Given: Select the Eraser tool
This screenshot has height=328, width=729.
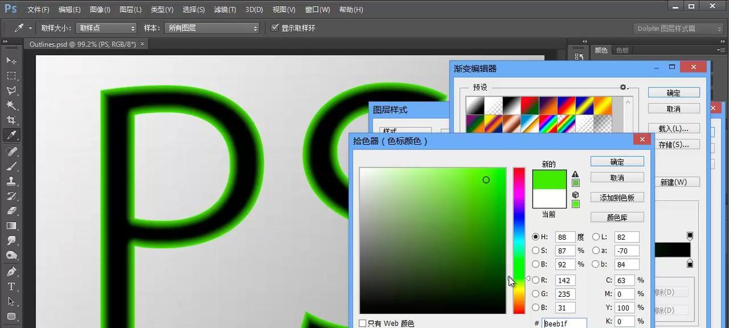Looking at the screenshot, I should (x=11, y=211).
